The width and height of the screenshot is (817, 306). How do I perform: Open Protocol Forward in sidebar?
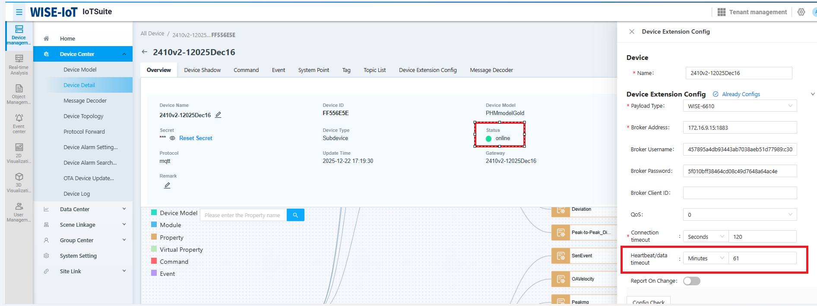point(84,131)
